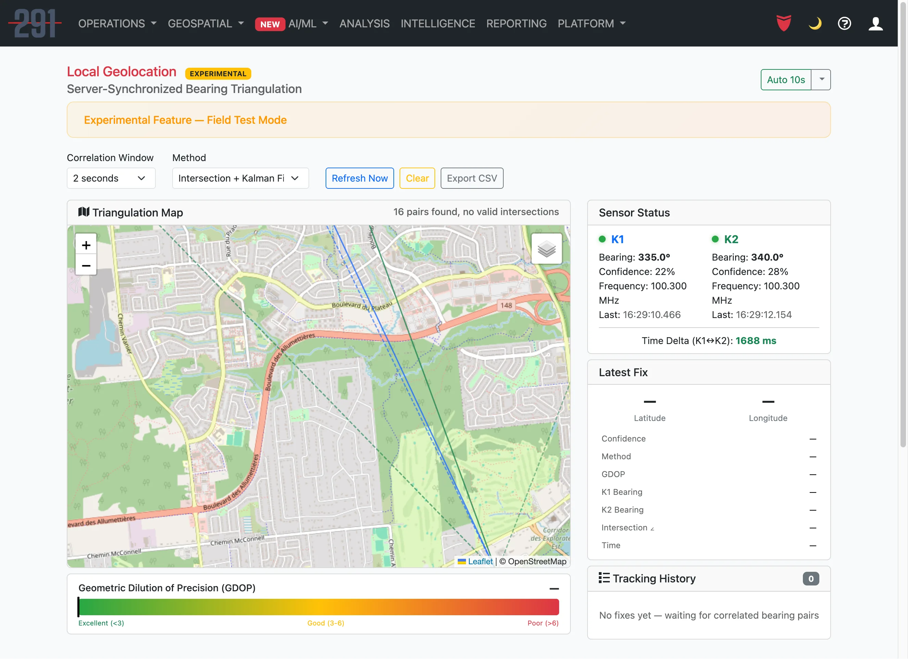Image resolution: width=908 pixels, height=659 pixels.
Task: Click Refresh Now
Action: click(360, 178)
